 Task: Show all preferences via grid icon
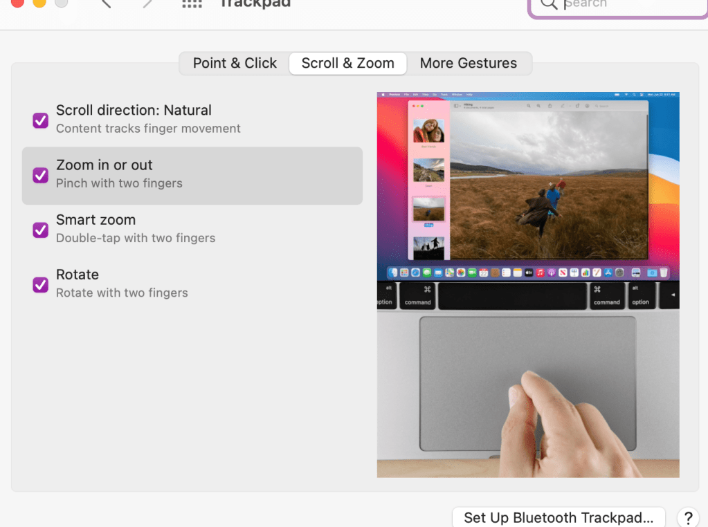pos(192,3)
